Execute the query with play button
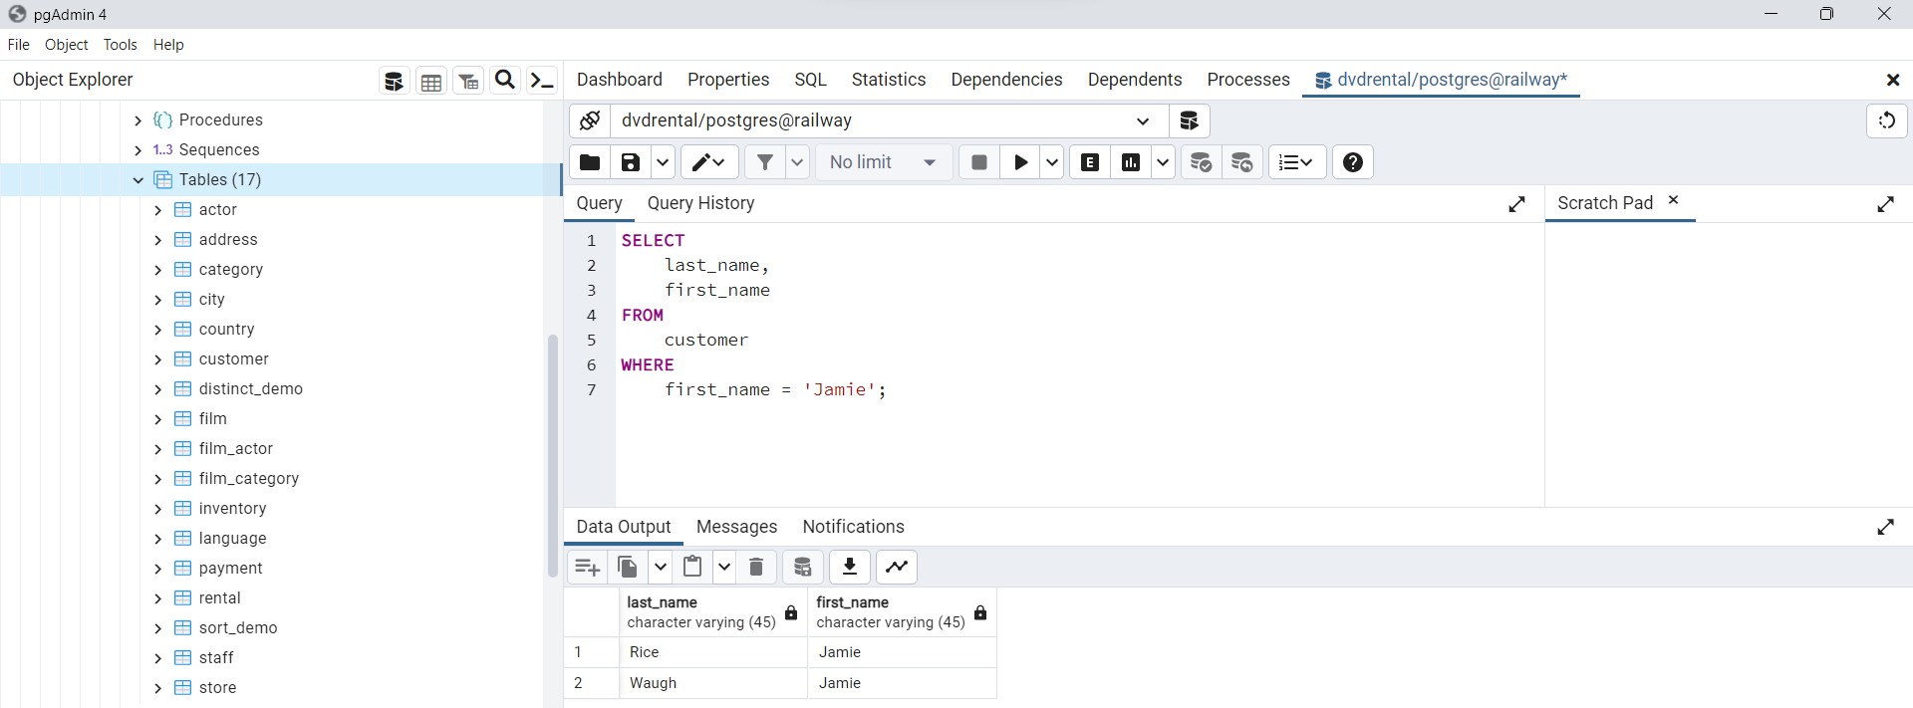The width and height of the screenshot is (1913, 708). tap(1020, 162)
